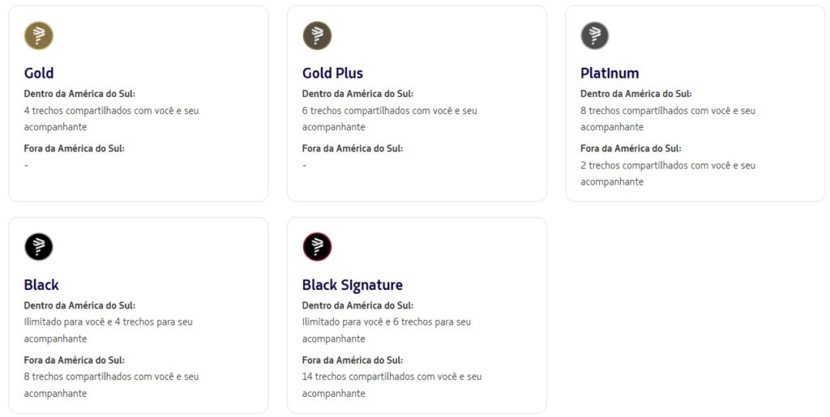Viewport: 830px width, 417px height.
Task: Click Platinum's "8 trechos compartilhados" text
Action: tap(667, 111)
